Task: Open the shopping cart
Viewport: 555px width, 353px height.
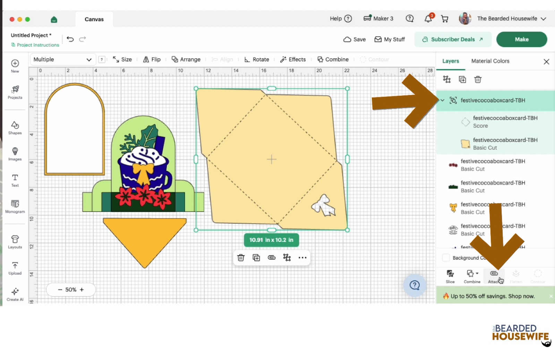Action: pyautogui.click(x=444, y=19)
